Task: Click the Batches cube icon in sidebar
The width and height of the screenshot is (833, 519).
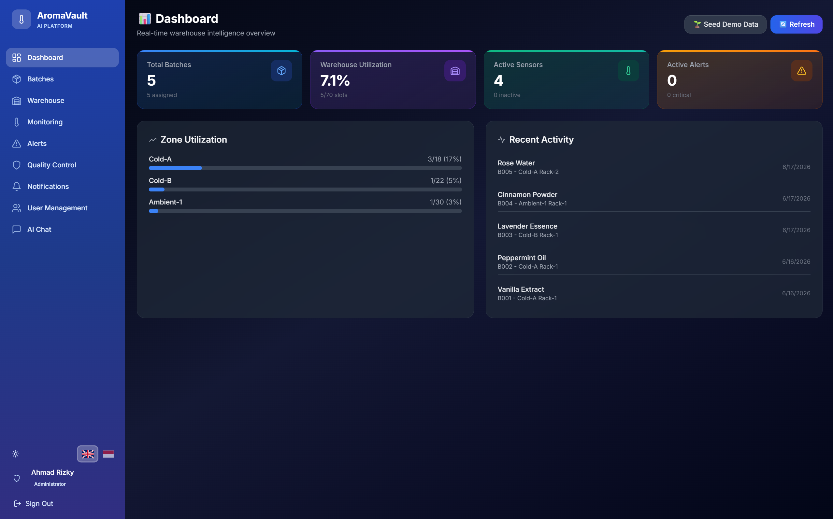Action: (x=17, y=79)
